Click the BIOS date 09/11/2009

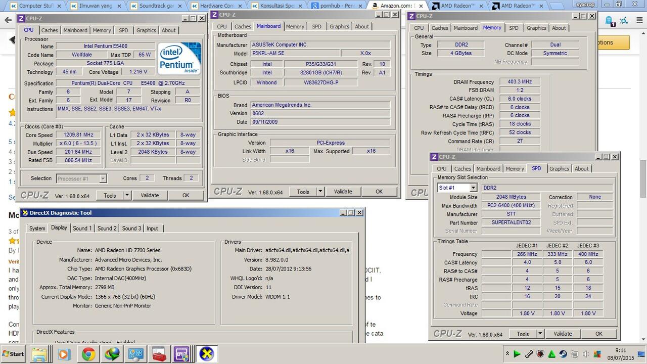[320, 122]
